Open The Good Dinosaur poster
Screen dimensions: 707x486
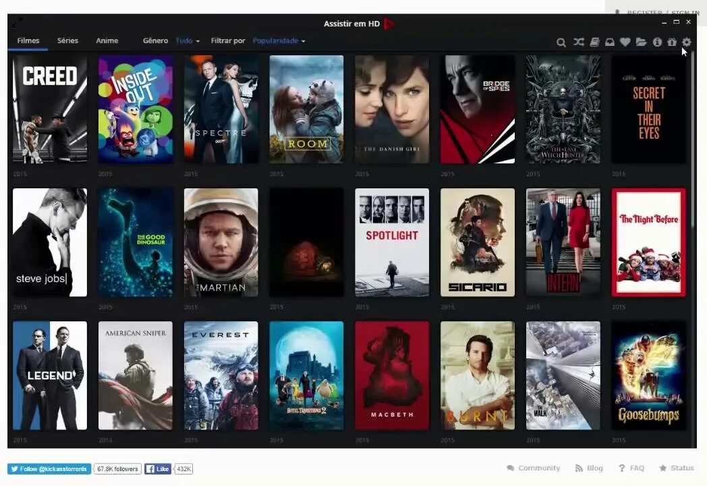tap(136, 242)
